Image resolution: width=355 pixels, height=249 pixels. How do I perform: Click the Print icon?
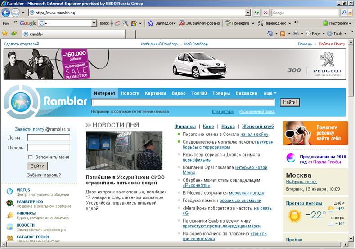[296, 34]
